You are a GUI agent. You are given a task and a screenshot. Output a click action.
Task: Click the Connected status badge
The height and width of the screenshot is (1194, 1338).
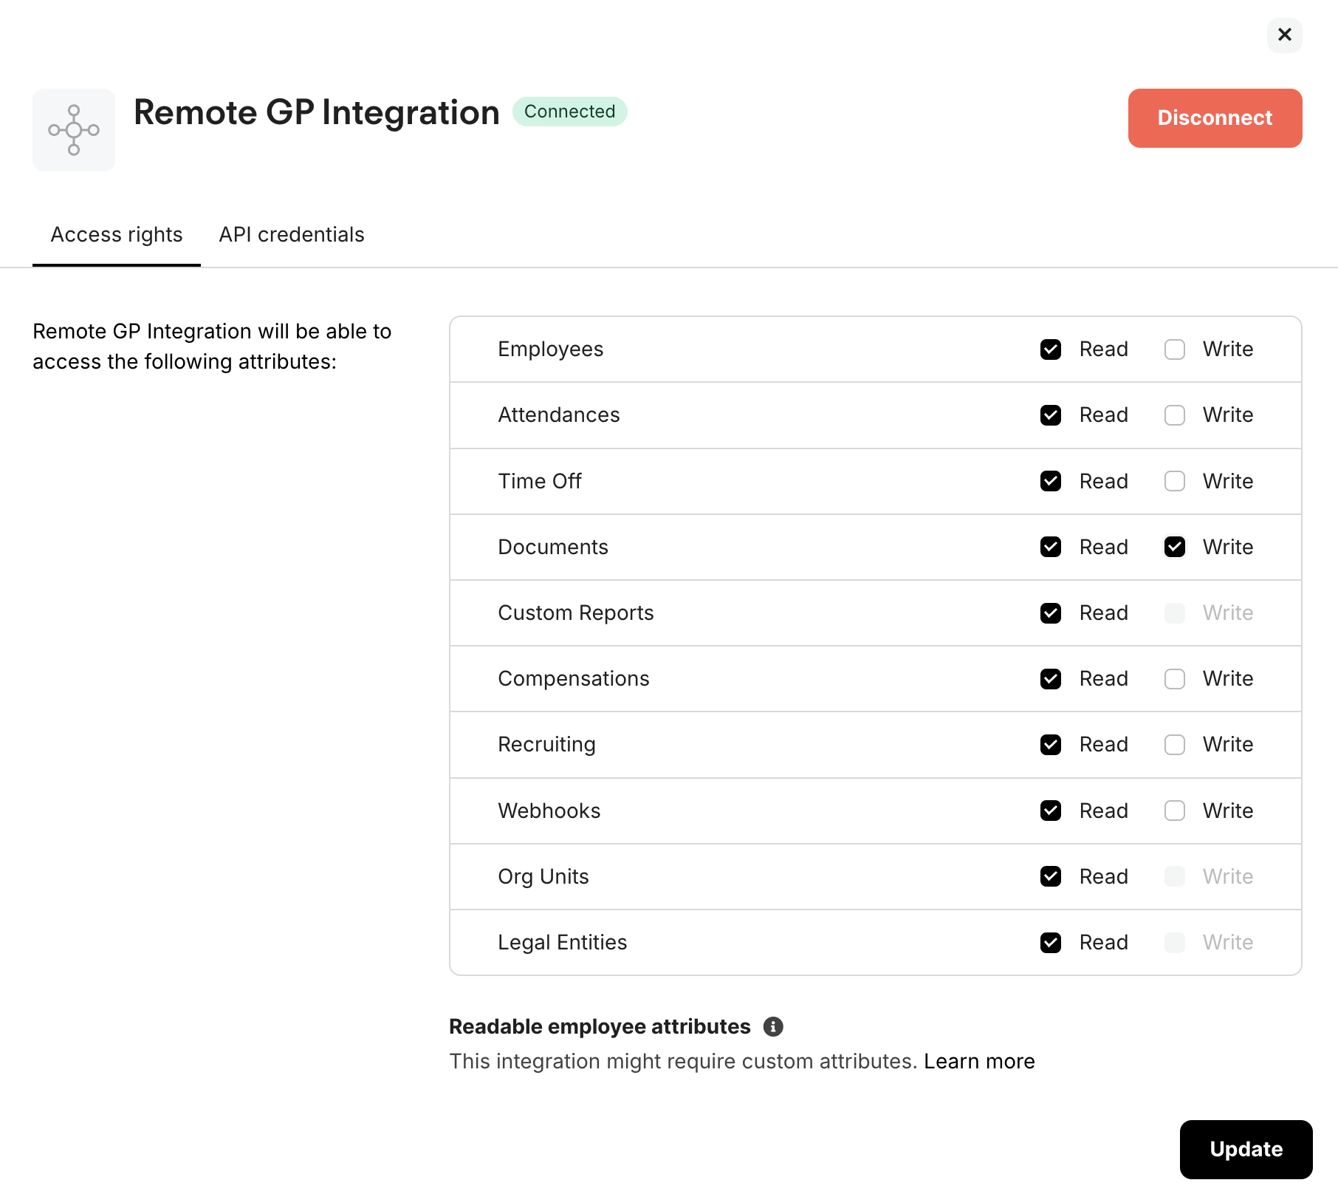pos(569,112)
